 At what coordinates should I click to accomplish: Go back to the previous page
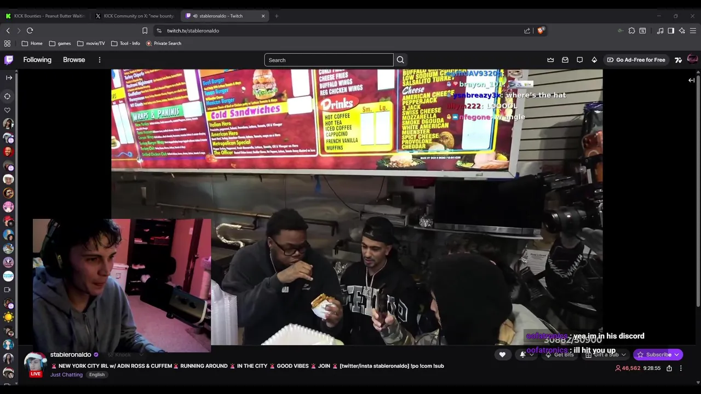[8, 31]
